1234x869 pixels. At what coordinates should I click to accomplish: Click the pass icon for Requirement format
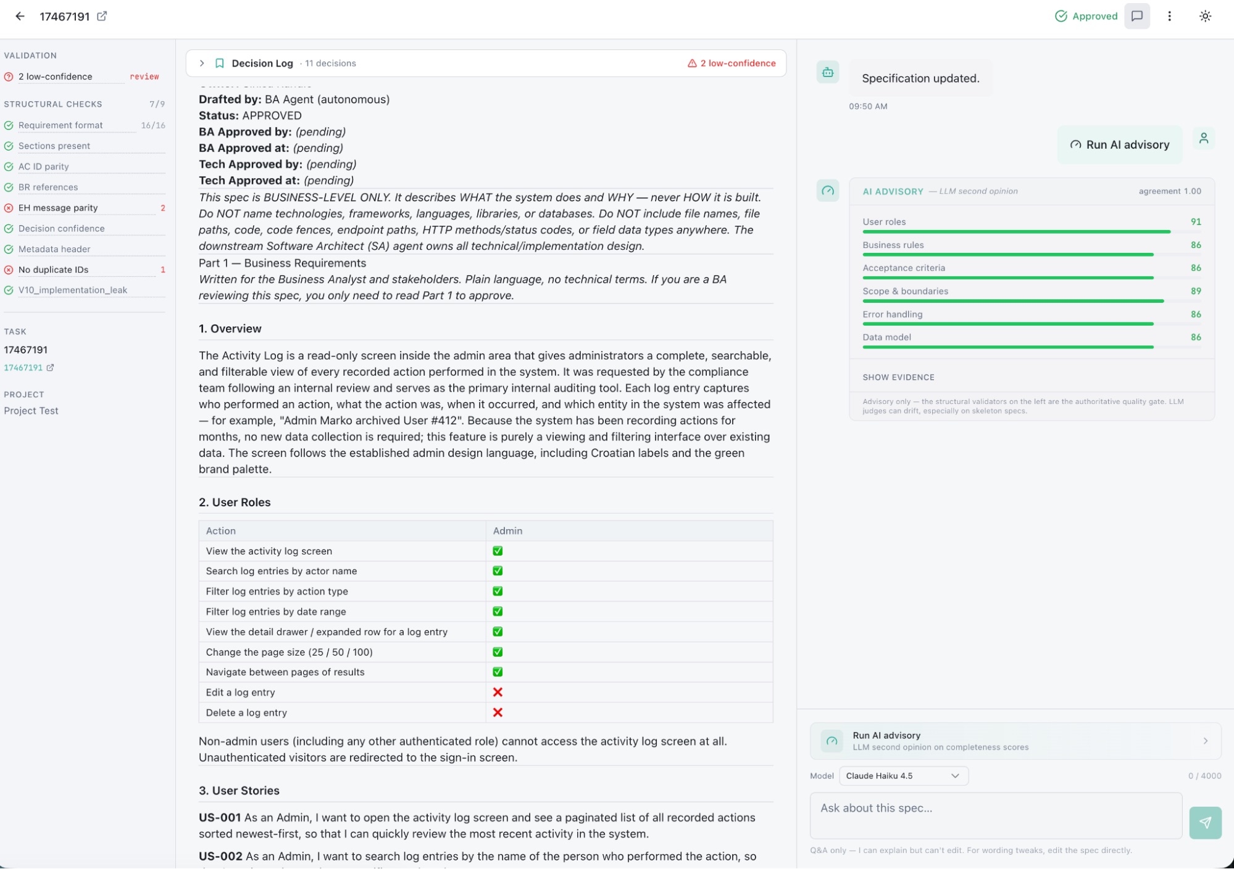pos(9,126)
